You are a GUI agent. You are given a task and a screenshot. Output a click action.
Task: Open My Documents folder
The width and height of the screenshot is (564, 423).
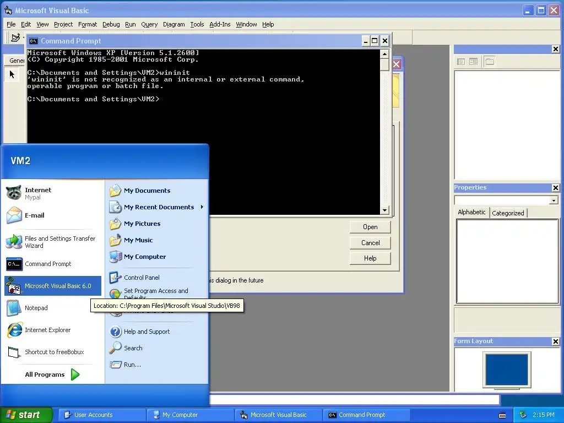[x=157, y=191]
